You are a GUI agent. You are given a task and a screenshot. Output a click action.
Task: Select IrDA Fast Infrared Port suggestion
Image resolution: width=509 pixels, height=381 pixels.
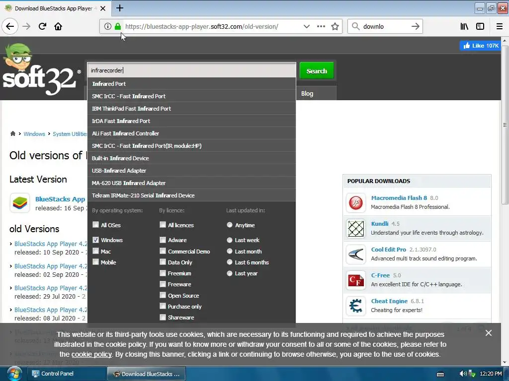(x=191, y=121)
